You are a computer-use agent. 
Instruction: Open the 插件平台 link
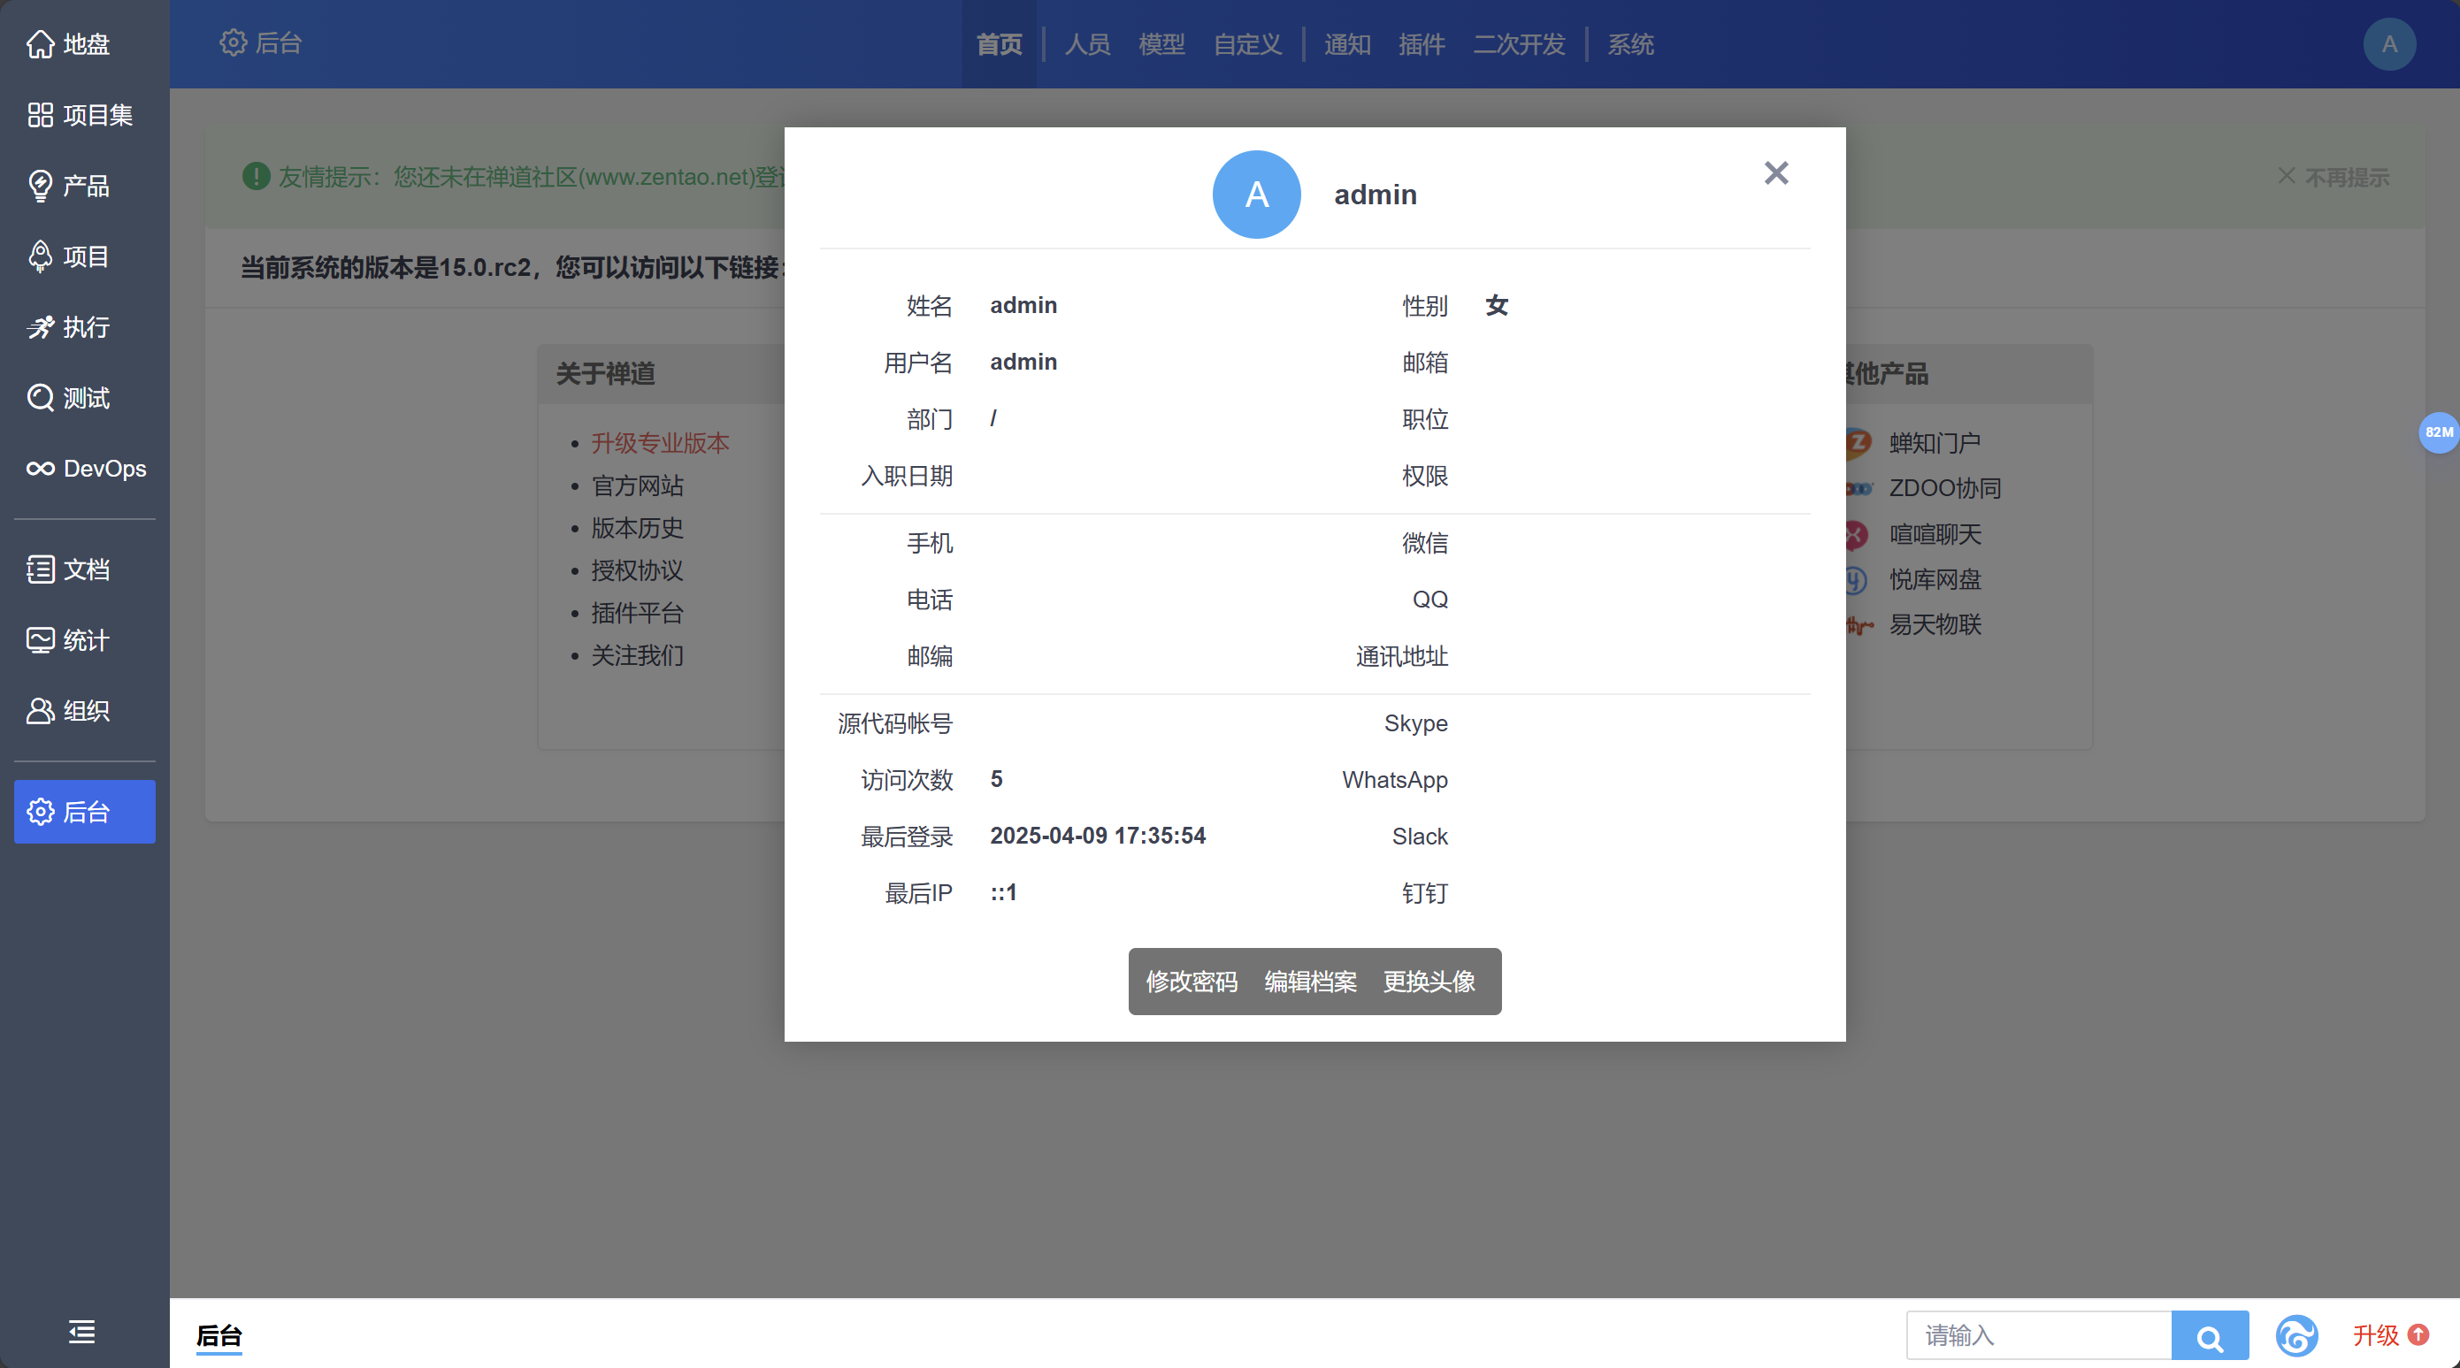(637, 613)
